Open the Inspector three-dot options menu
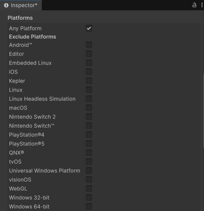 202,5
